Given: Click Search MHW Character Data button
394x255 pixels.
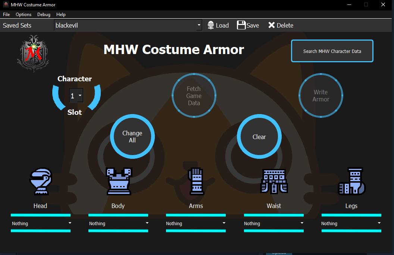Looking at the screenshot, I should [332, 51].
